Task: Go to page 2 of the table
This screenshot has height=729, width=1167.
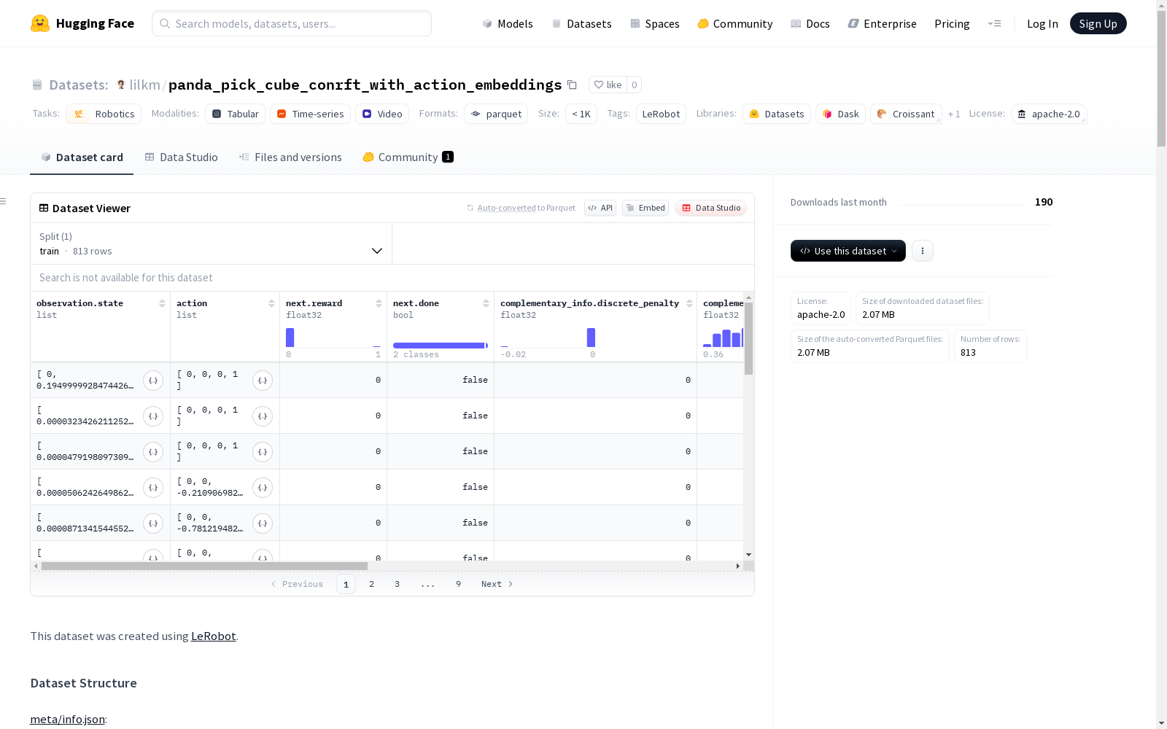Action: [371, 584]
